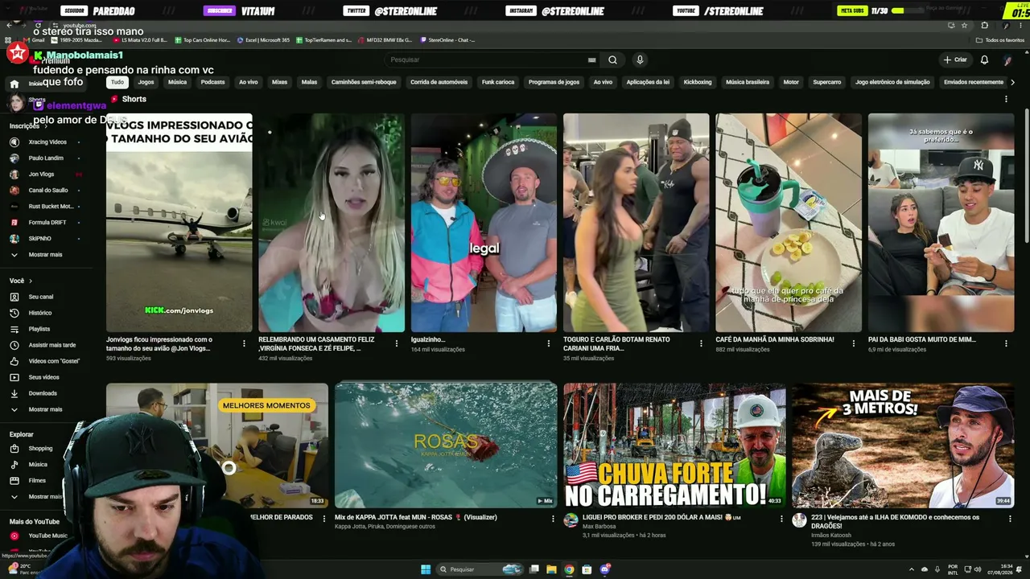Open the Max Barbosa channel avatar
The width and height of the screenshot is (1030, 579).
[571, 520]
